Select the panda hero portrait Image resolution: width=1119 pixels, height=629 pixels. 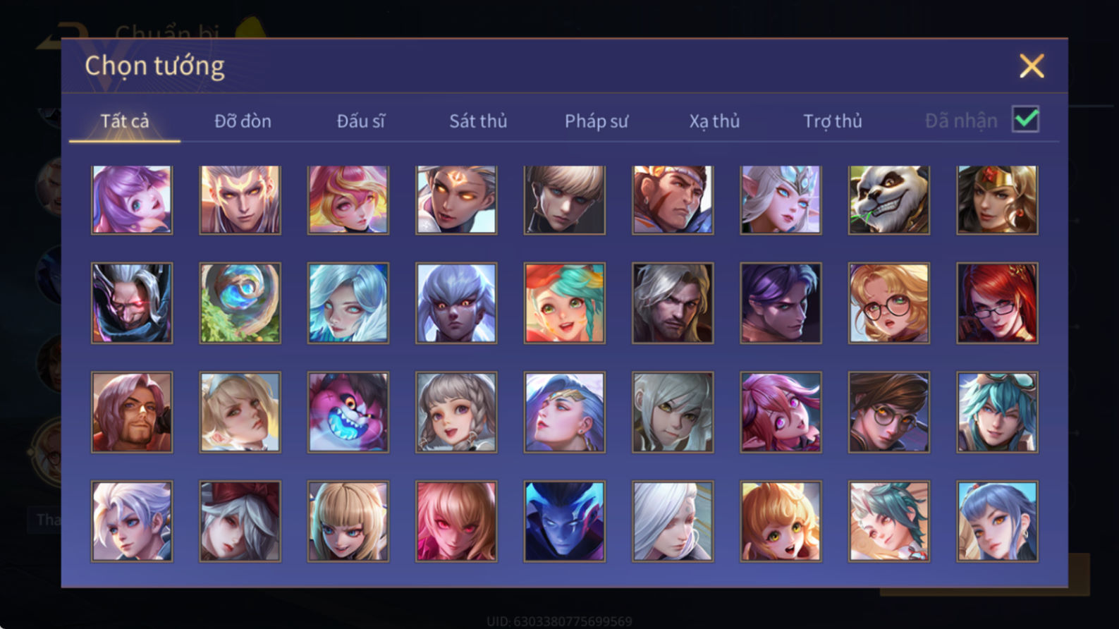[x=888, y=200]
